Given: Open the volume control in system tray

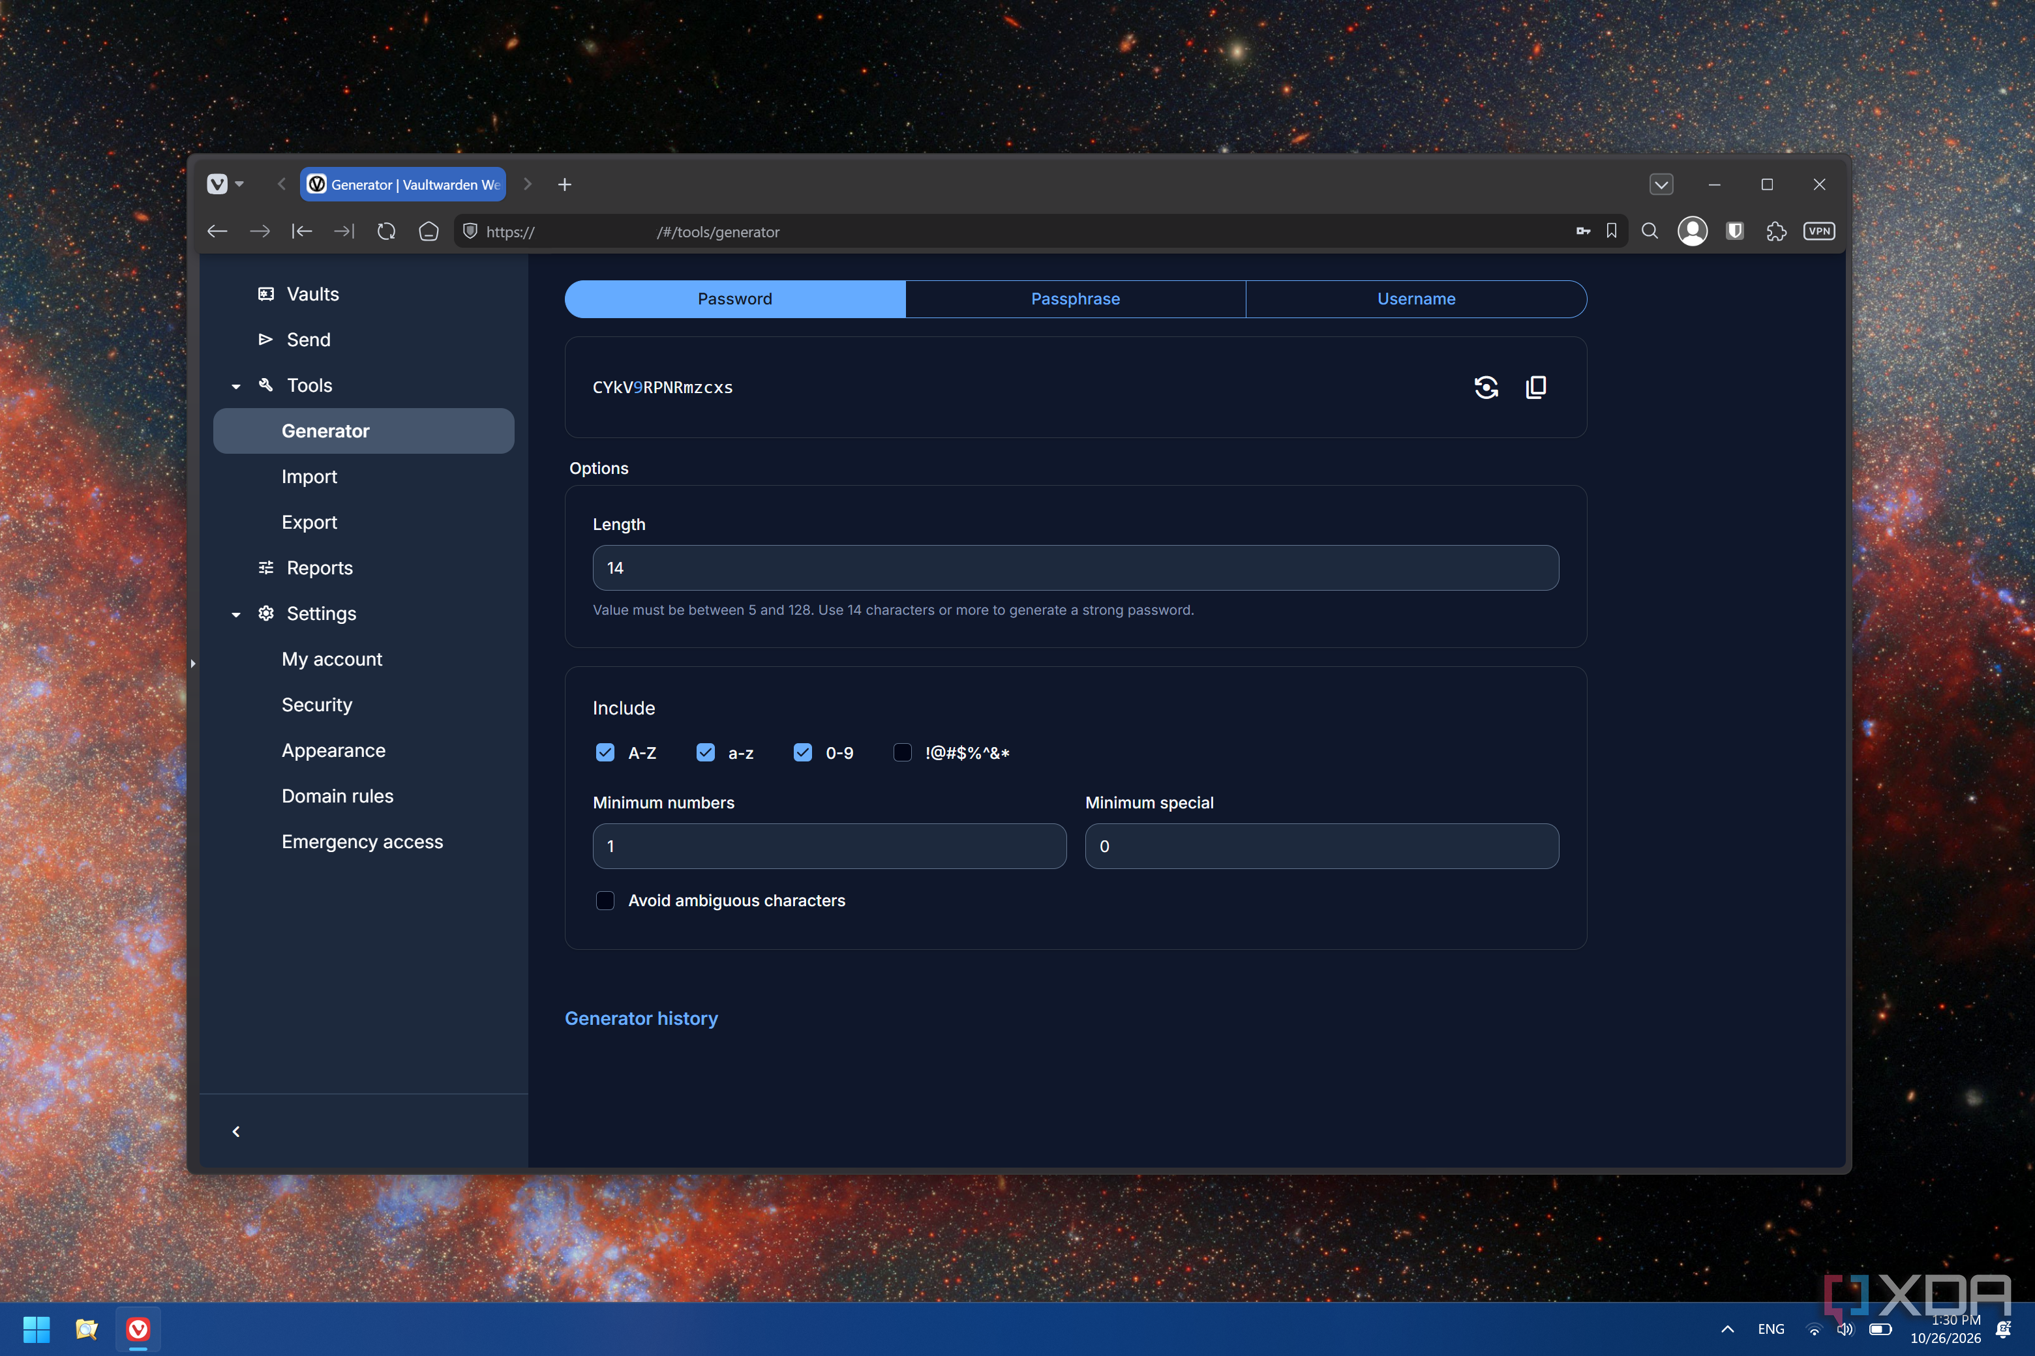Looking at the screenshot, I should (x=1845, y=1329).
